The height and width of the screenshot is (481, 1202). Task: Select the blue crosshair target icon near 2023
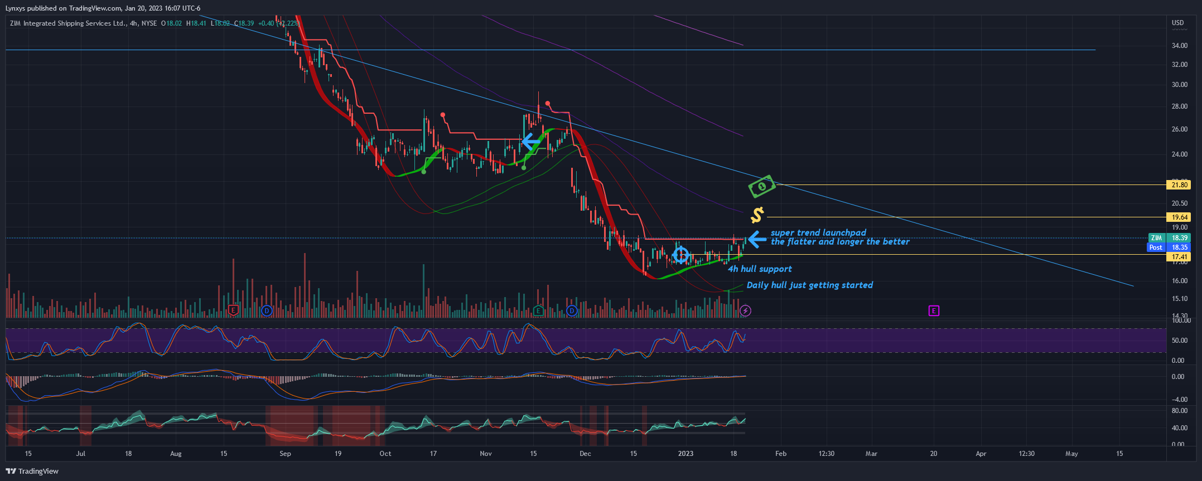(680, 255)
